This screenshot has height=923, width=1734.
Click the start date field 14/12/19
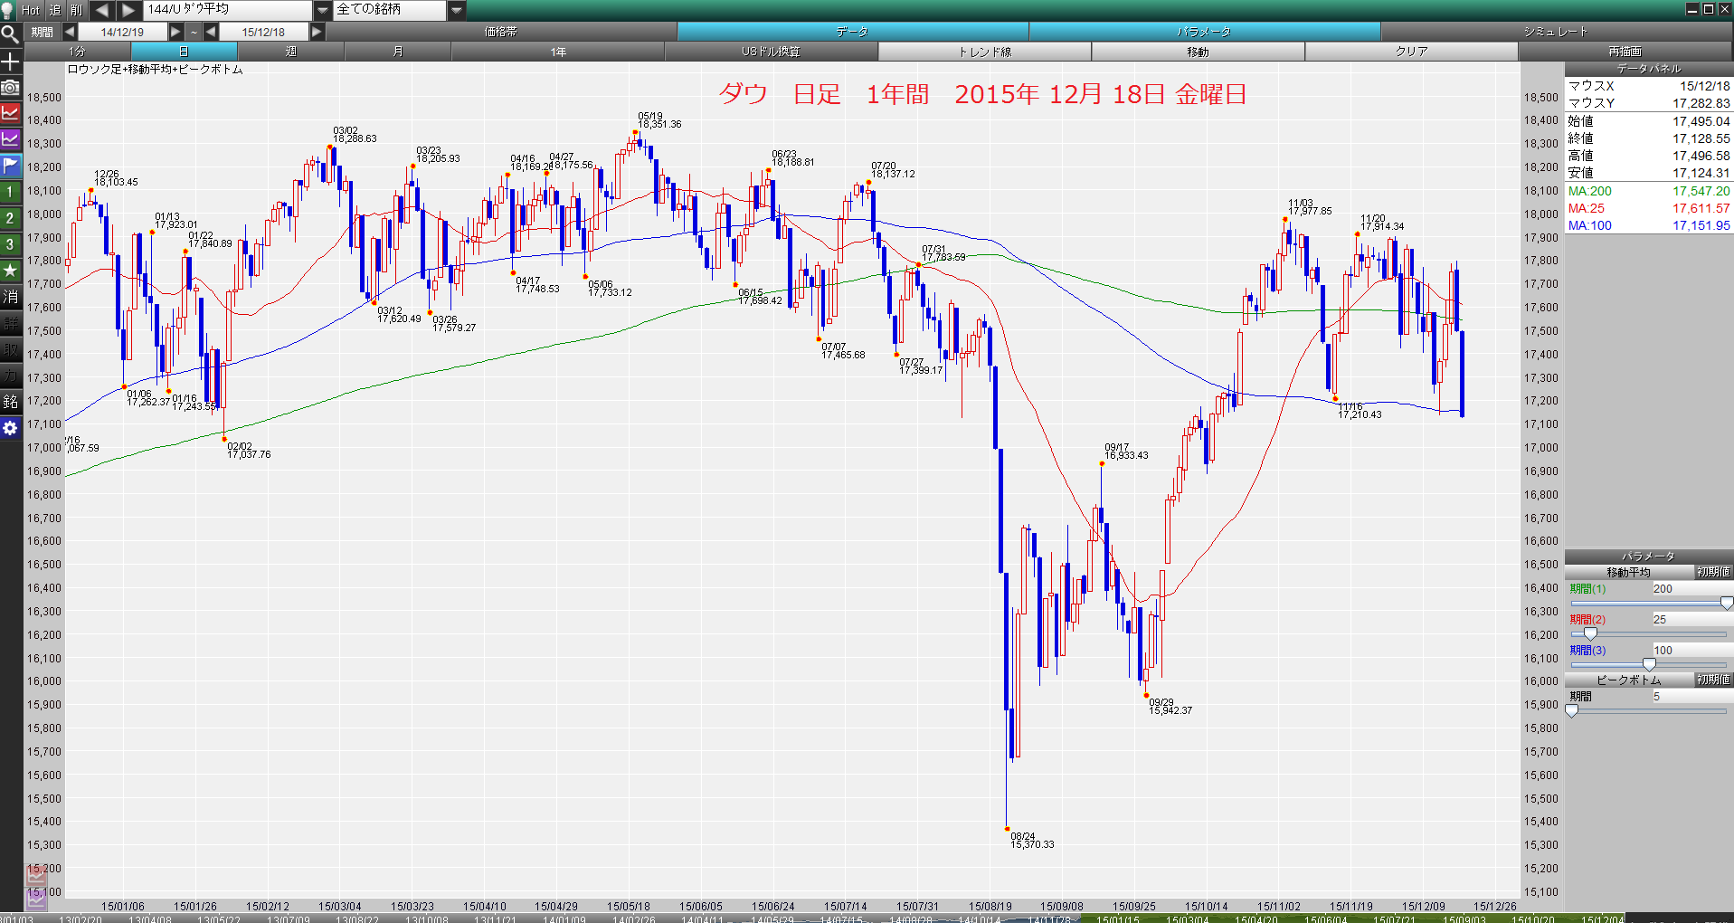[x=123, y=32]
